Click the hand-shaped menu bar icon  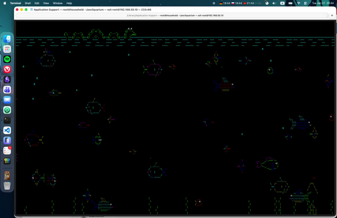pos(266,3)
